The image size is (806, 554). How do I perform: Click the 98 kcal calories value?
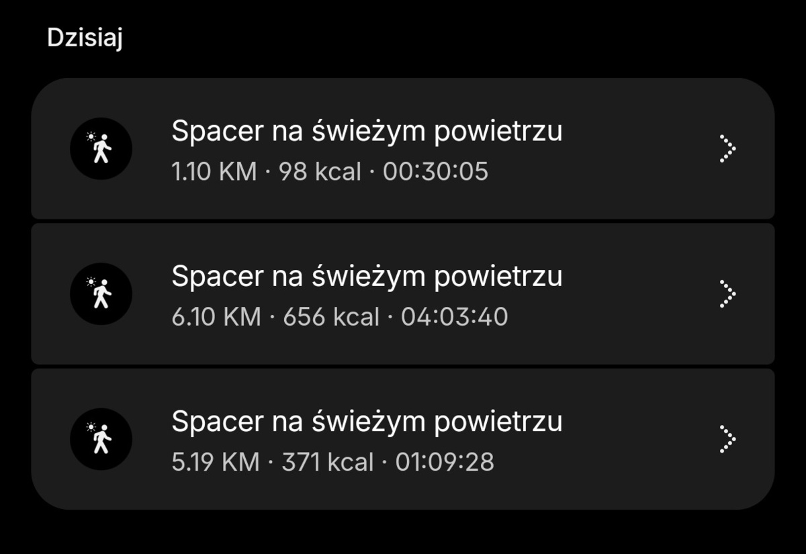pyautogui.click(x=320, y=172)
